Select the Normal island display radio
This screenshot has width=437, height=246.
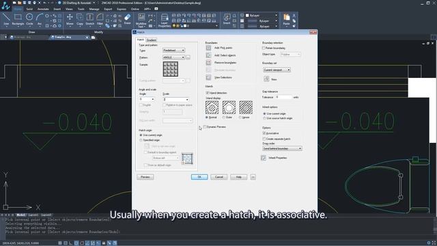pyautogui.click(x=207, y=118)
